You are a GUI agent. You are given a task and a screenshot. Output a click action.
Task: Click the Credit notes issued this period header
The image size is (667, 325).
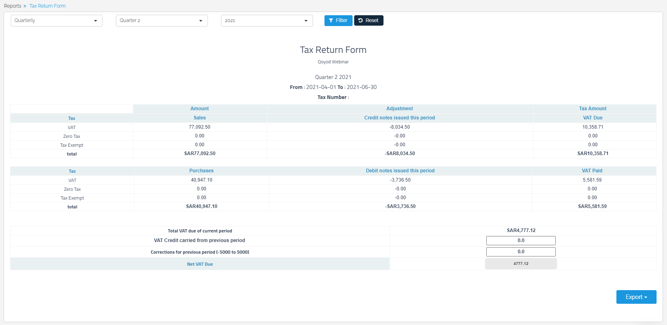pos(400,118)
